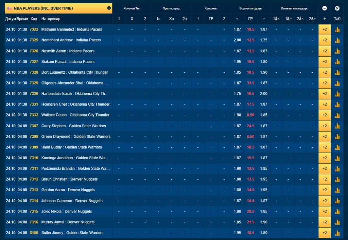Click the United States flag icon

click(x=9, y=8)
